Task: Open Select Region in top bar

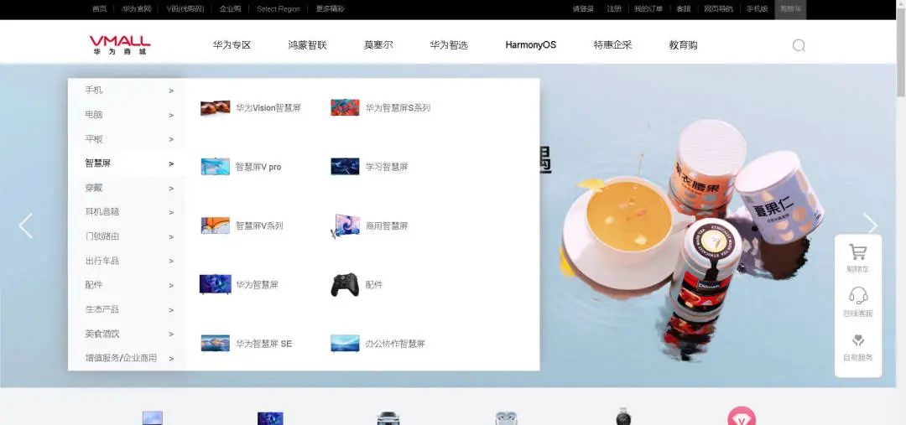Action: click(x=279, y=9)
